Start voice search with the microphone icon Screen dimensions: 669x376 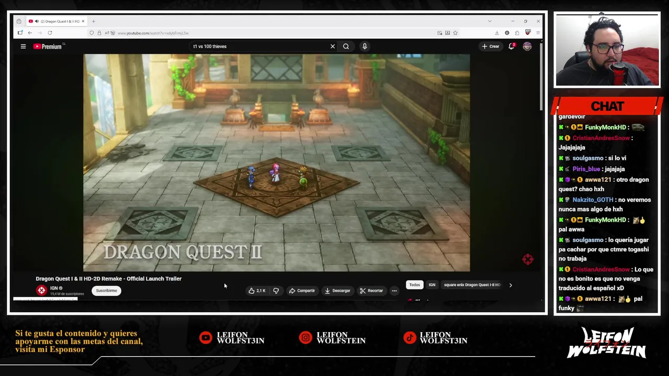(365, 46)
